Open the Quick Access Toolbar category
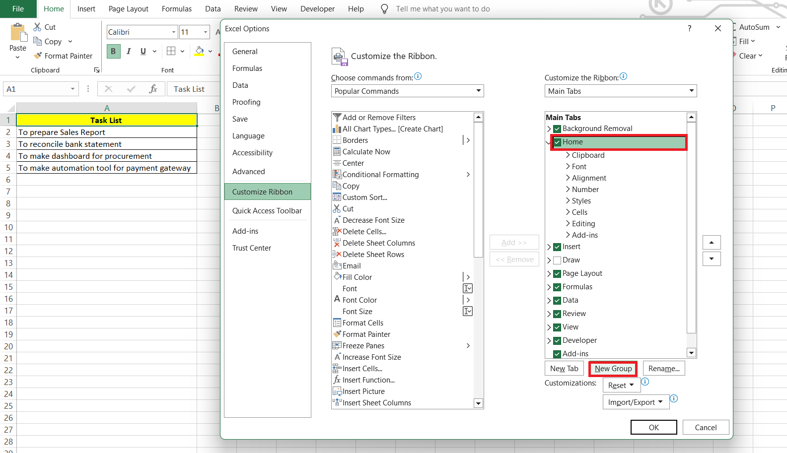Image resolution: width=787 pixels, height=453 pixels. point(268,211)
